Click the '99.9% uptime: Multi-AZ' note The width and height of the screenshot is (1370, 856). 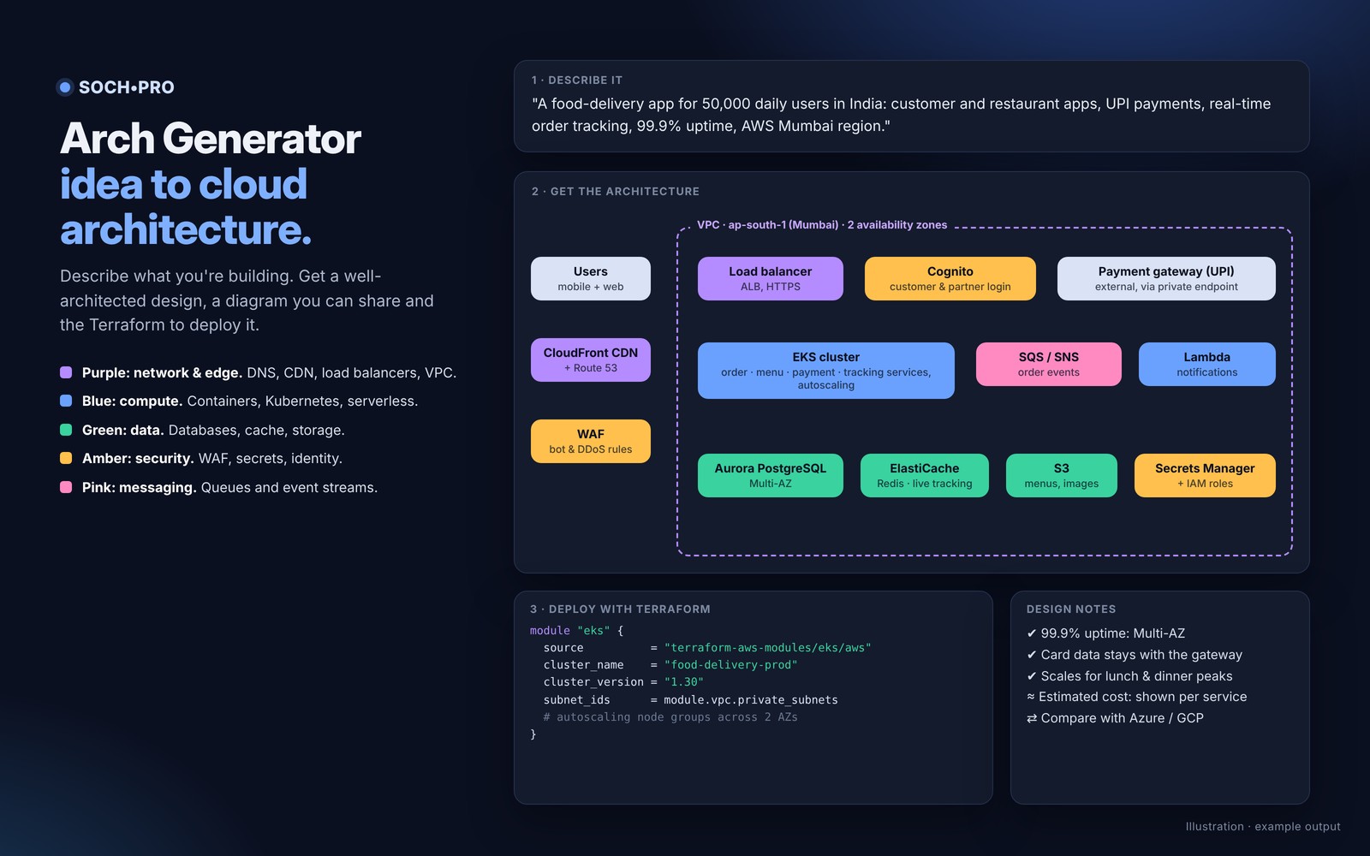[1106, 633]
